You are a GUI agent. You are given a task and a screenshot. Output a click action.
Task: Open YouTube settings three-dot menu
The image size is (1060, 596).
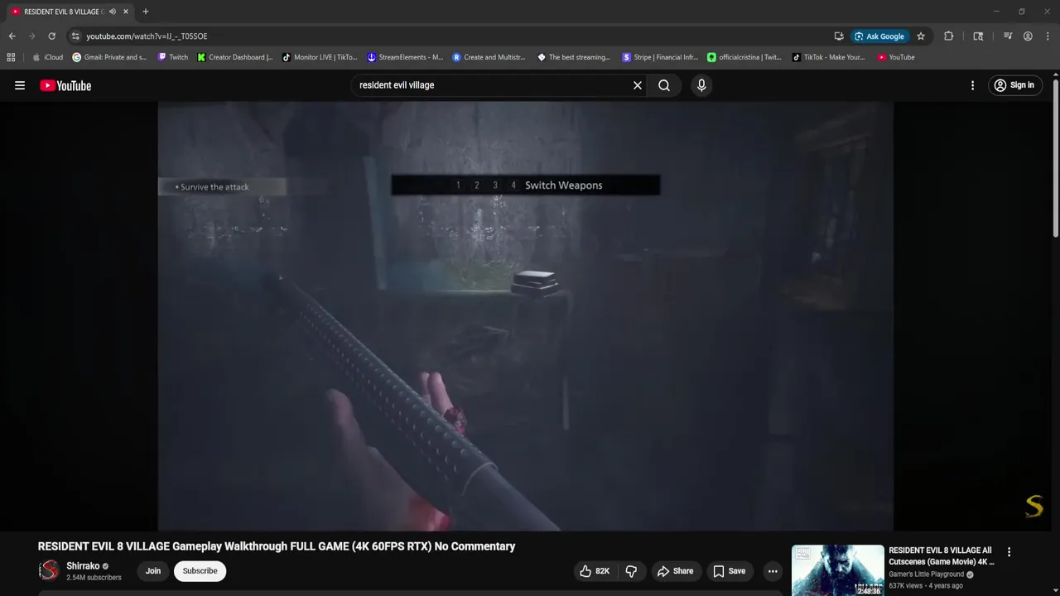972,85
